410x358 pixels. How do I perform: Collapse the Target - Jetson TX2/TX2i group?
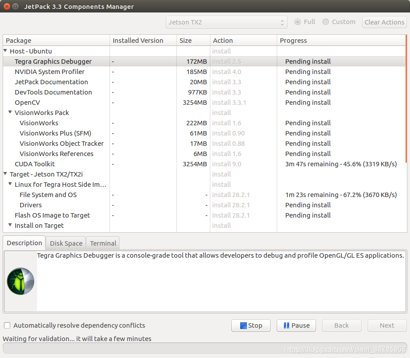[x=5, y=173]
